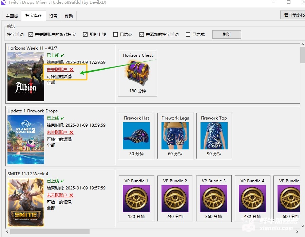Click 已上线 status for Horizons Week 11

click(55, 55)
